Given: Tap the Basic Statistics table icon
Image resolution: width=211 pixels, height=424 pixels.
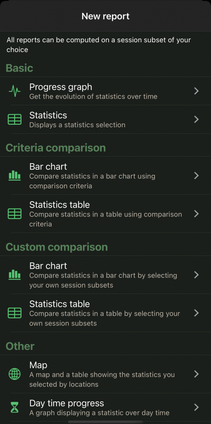Looking at the screenshot, I should (14, 120).
